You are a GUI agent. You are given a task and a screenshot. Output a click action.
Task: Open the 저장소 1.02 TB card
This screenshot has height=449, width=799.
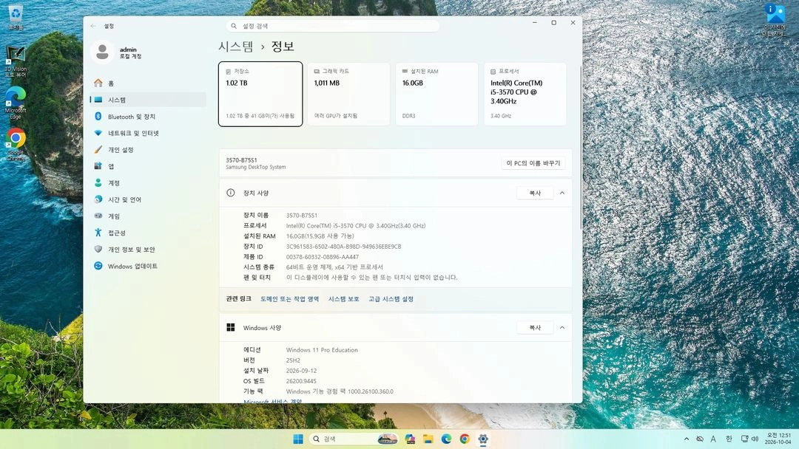point(260,94)
